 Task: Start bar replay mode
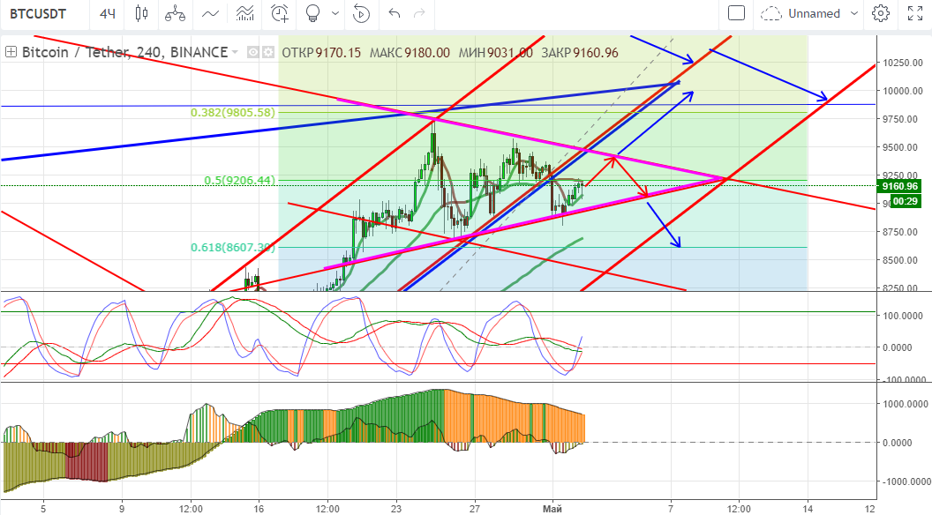pos(360,13)
